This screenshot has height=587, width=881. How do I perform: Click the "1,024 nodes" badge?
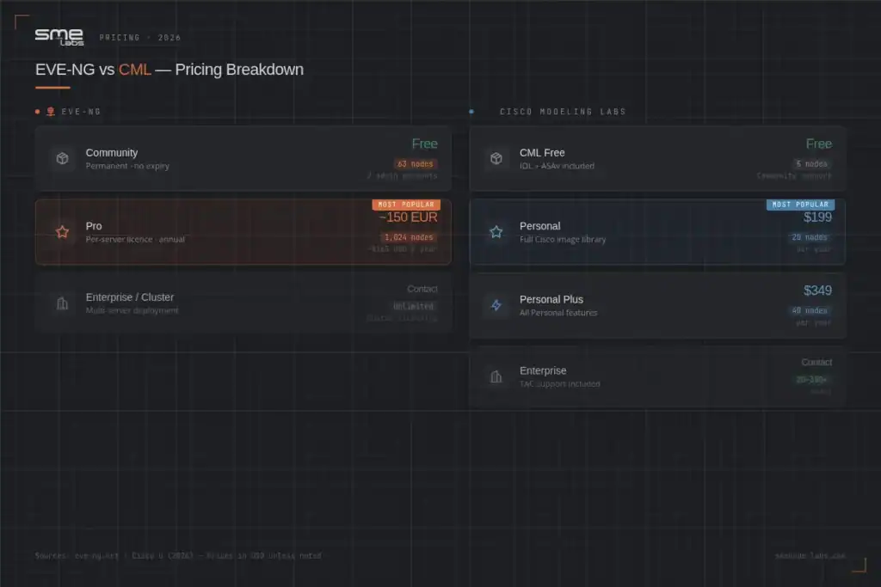click(x=409, y=237)
